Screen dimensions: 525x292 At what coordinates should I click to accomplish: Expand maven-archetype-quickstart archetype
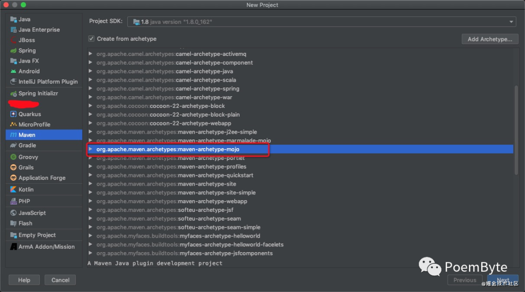(90, 175)
